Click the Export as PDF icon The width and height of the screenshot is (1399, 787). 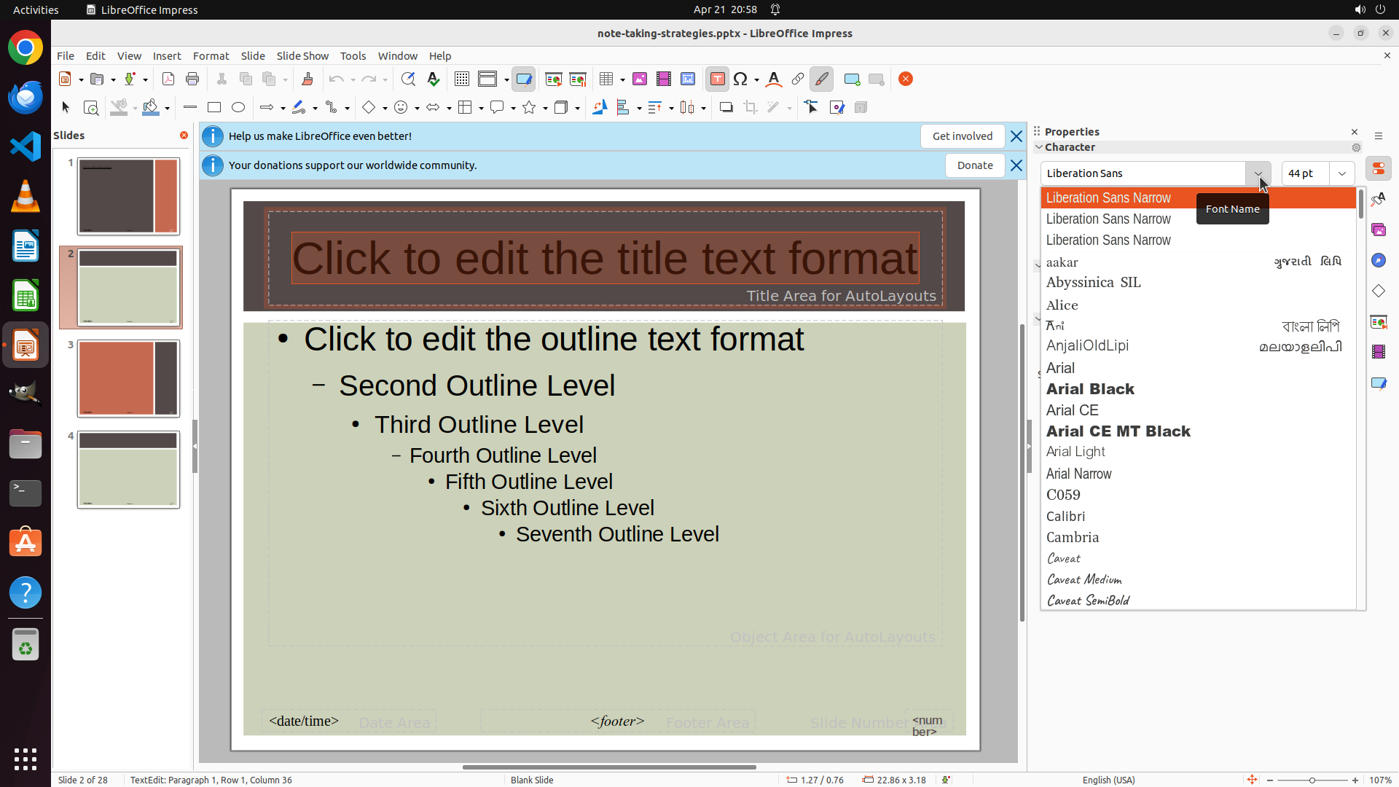tap(168, 79)
